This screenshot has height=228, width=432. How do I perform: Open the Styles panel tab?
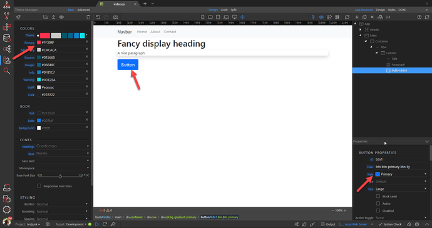[391, 9]
